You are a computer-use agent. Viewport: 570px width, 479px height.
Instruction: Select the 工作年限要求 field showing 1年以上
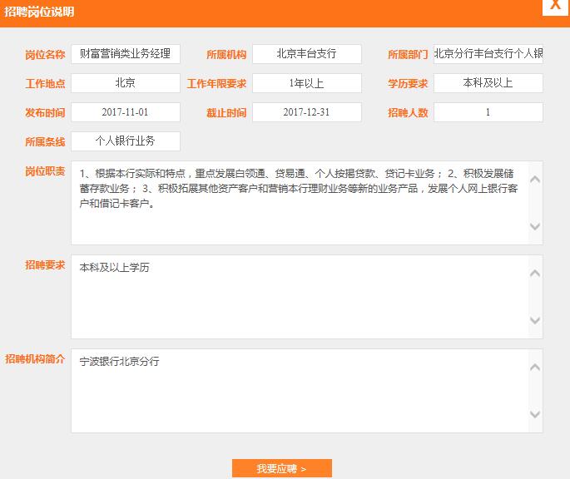pyautogui.click(x=307, y=83)
